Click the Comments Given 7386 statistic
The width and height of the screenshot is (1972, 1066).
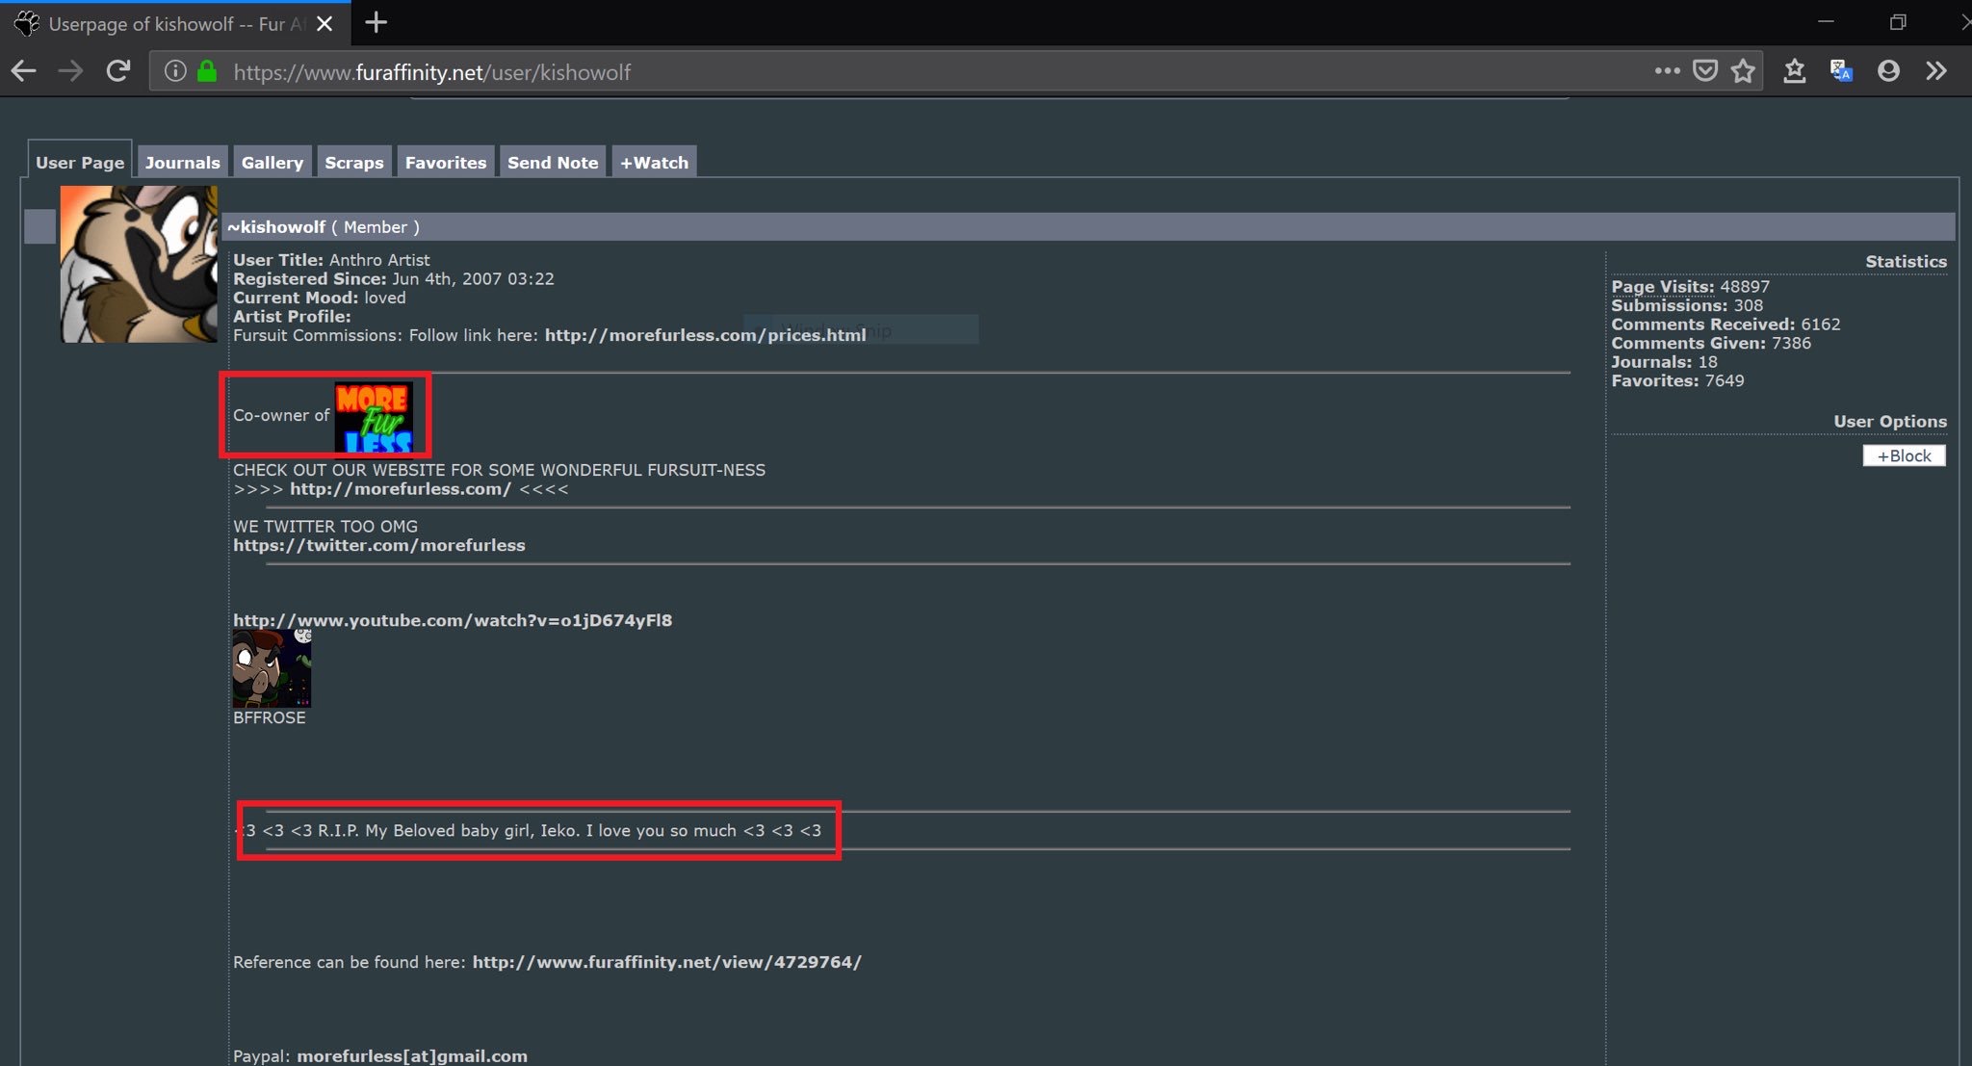coord(1711,343)
